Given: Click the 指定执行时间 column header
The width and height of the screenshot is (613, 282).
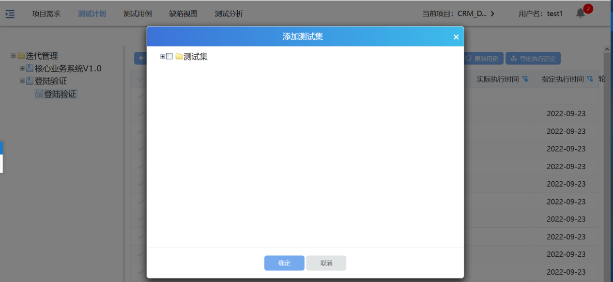Looking at the screenshot, I should [563, 79].
